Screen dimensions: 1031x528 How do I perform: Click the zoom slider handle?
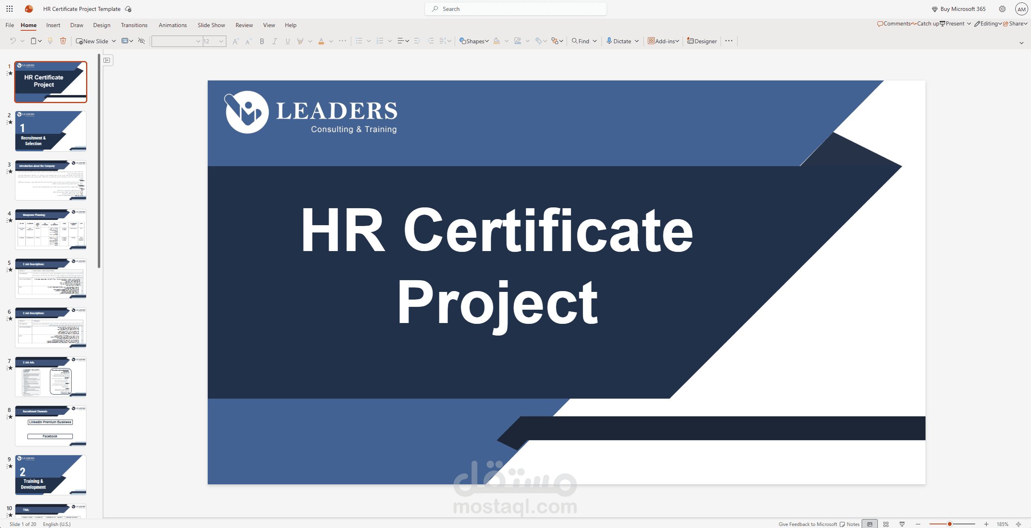point(950,524)
